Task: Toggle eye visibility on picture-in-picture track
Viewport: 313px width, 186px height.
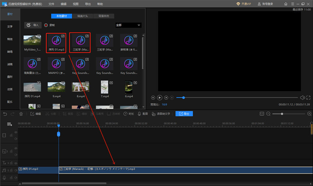Action: 16,148
